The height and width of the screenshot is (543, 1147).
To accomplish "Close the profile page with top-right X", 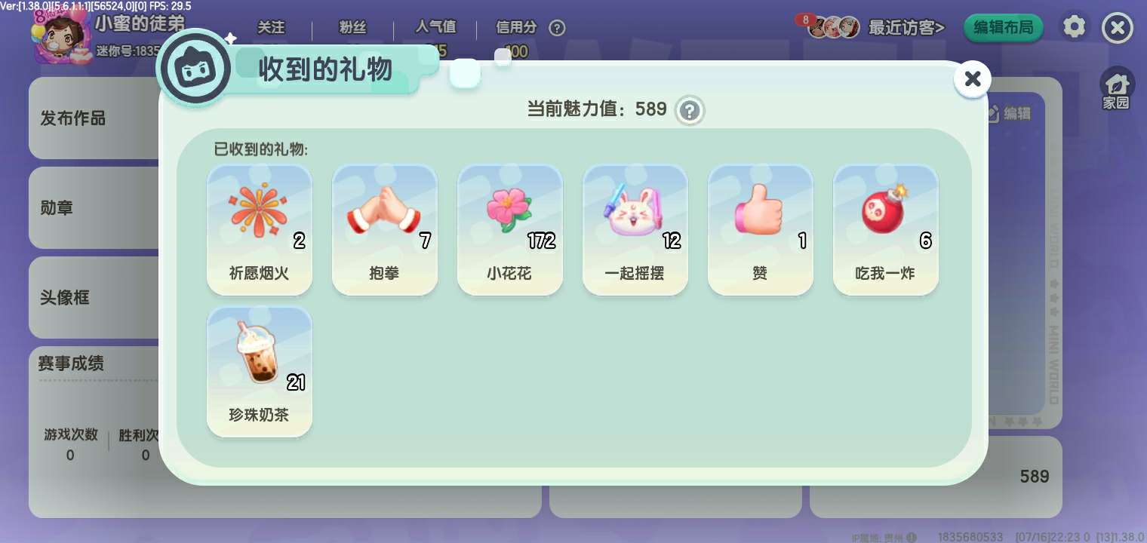I will point(1117,28).
